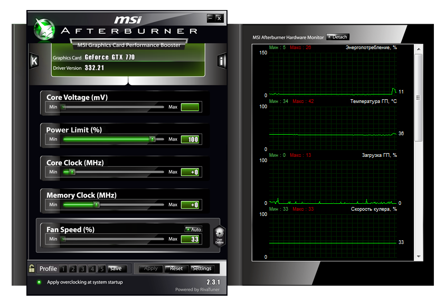Click MSI Graphics Card Performance Booster banner

129,45
